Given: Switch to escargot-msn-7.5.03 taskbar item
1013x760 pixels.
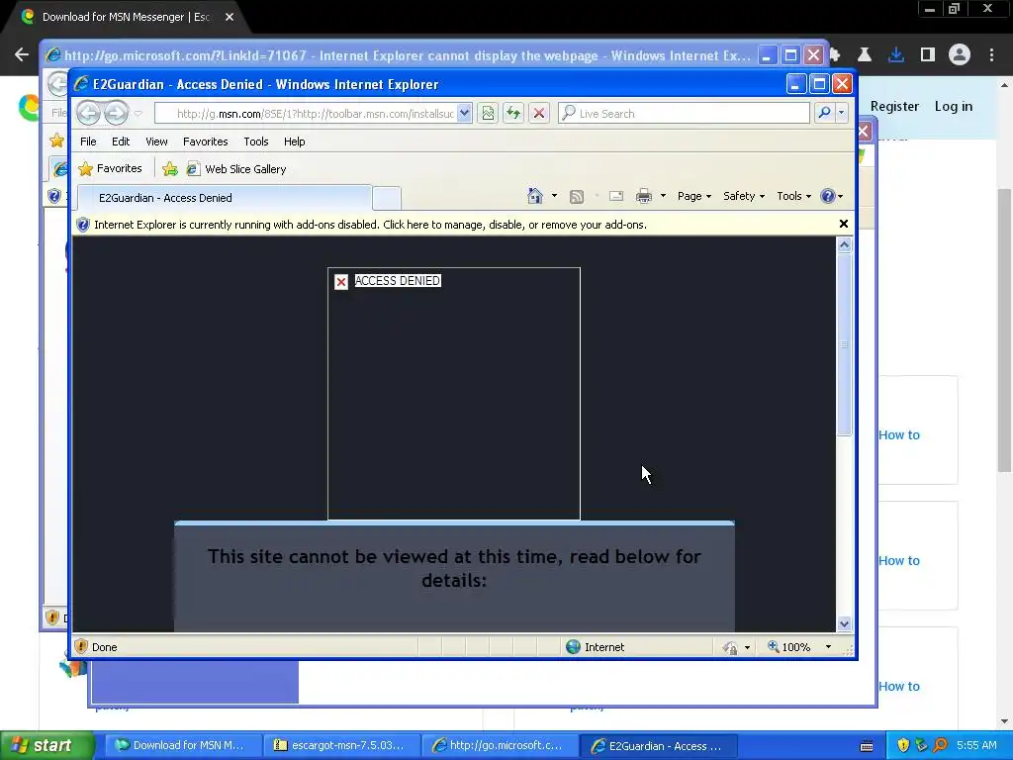Looking at the screenshot, I should pyautogui.click(x=340, y=745).
